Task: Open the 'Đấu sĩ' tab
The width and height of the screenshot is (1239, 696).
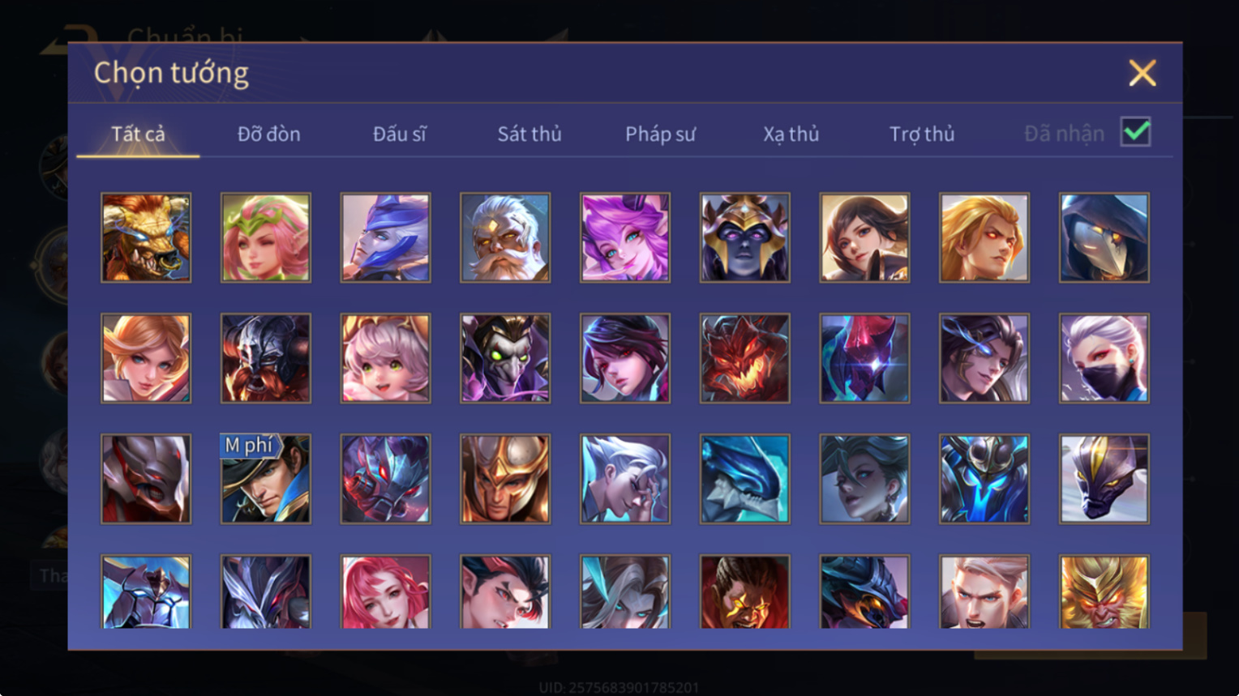Action: click(x=399, y=134)
